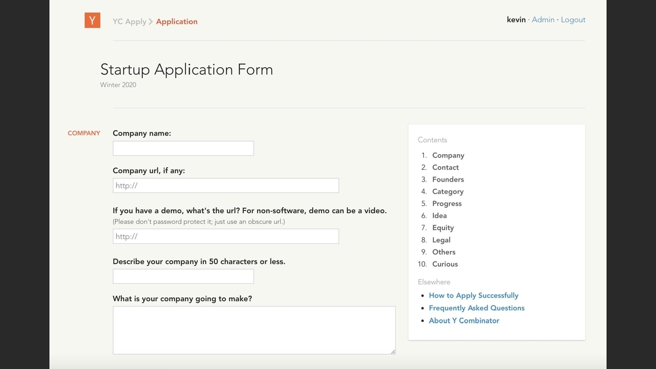Open the Admin link
This screenshot has width=656, height=369.
[x=543, y=20]
